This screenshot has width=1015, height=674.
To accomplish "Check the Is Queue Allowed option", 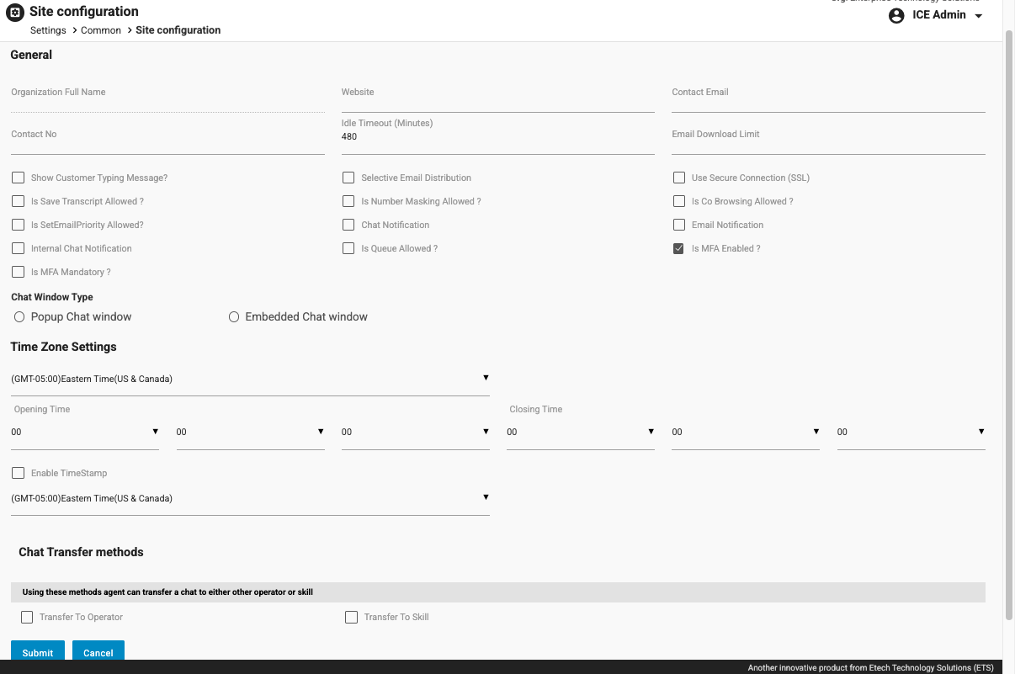I will (x=348, y=249).
